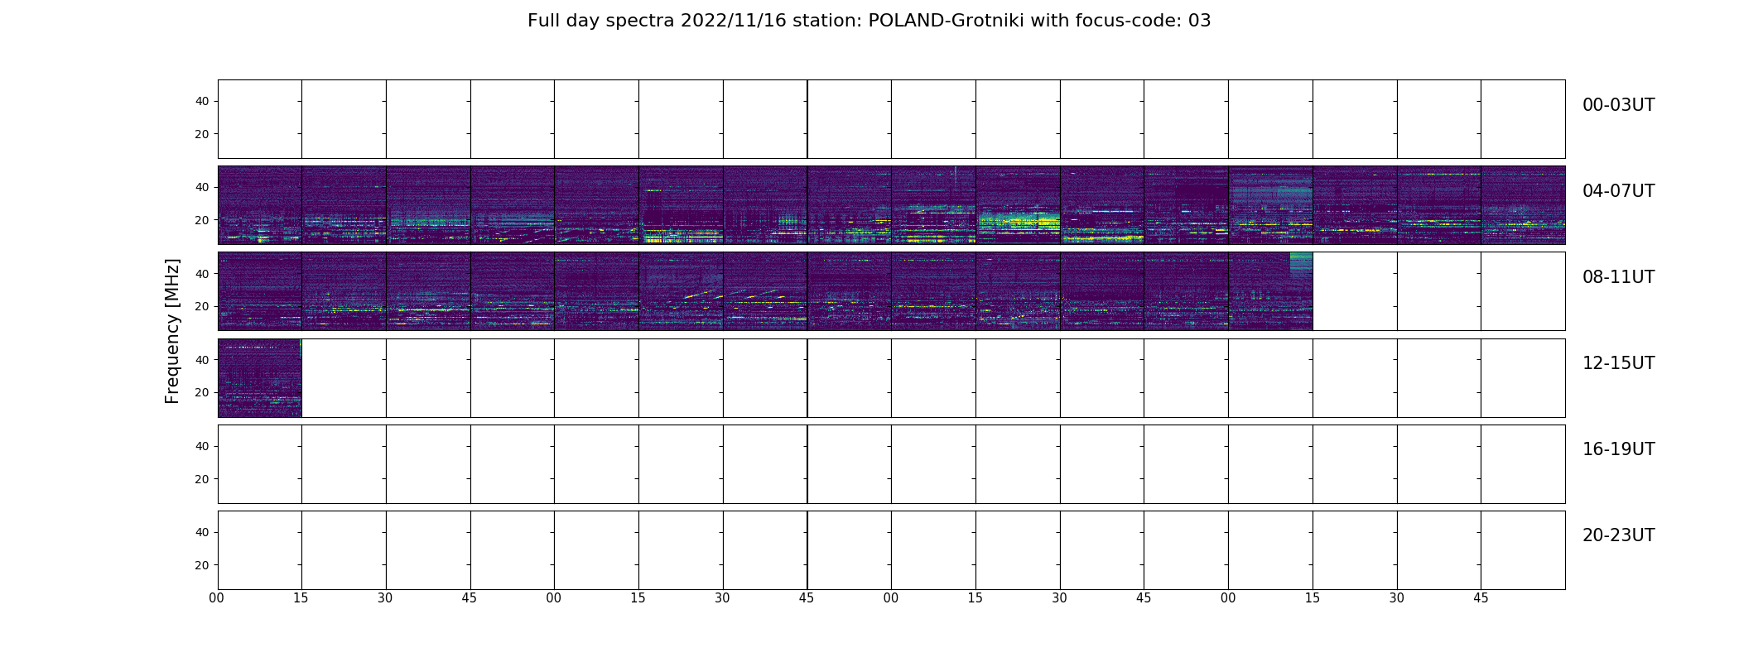Select the '16-19UT' row label
The height and width of the screenshot is (662, 1739).
point(1618,449)
